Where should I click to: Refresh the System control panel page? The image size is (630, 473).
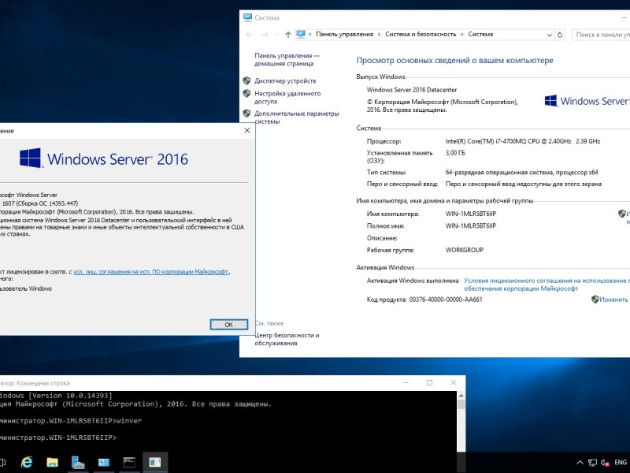point(560,35)
